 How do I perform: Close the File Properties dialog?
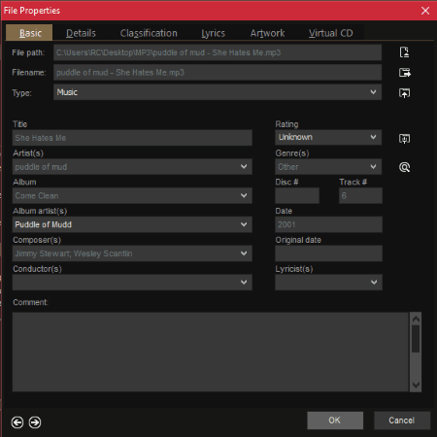pos(425,11)
